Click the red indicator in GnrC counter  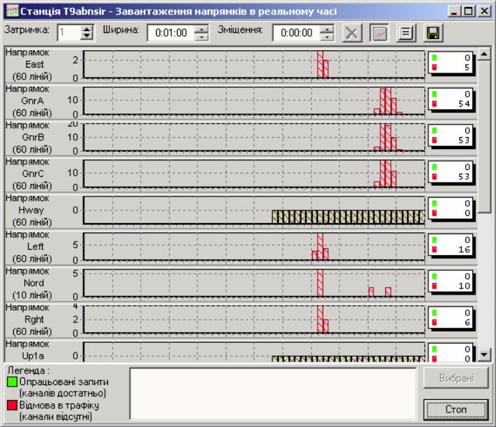434,176
